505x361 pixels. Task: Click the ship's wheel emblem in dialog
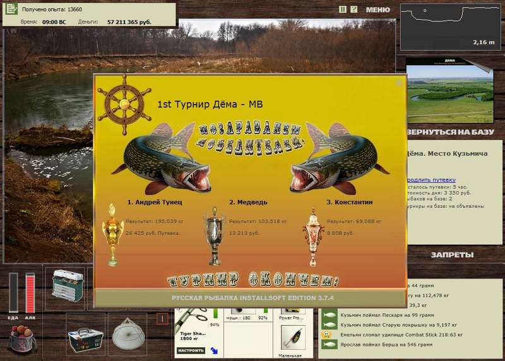(124, 105)
